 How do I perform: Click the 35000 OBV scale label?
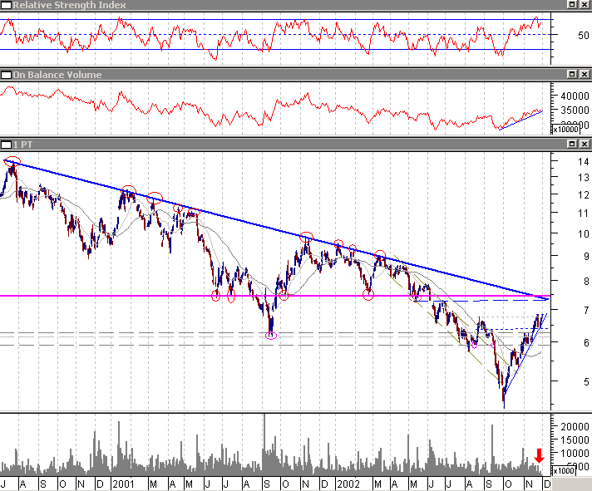(575, 110)
